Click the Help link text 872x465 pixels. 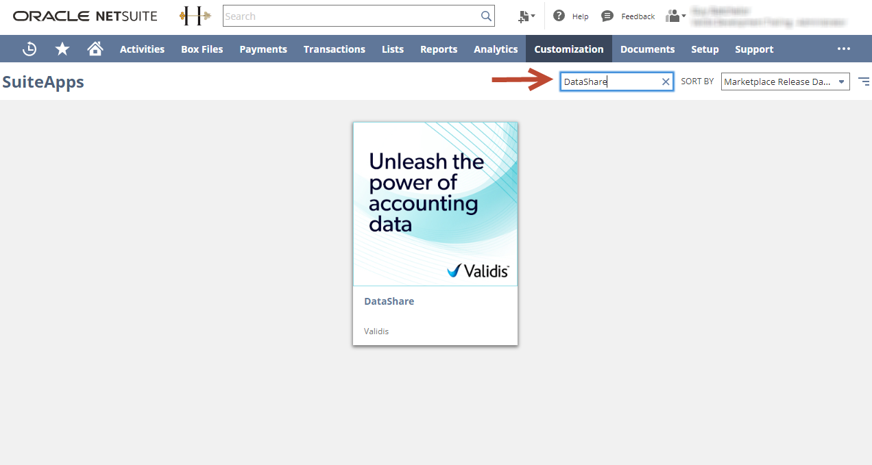click(x=580, y=16)
